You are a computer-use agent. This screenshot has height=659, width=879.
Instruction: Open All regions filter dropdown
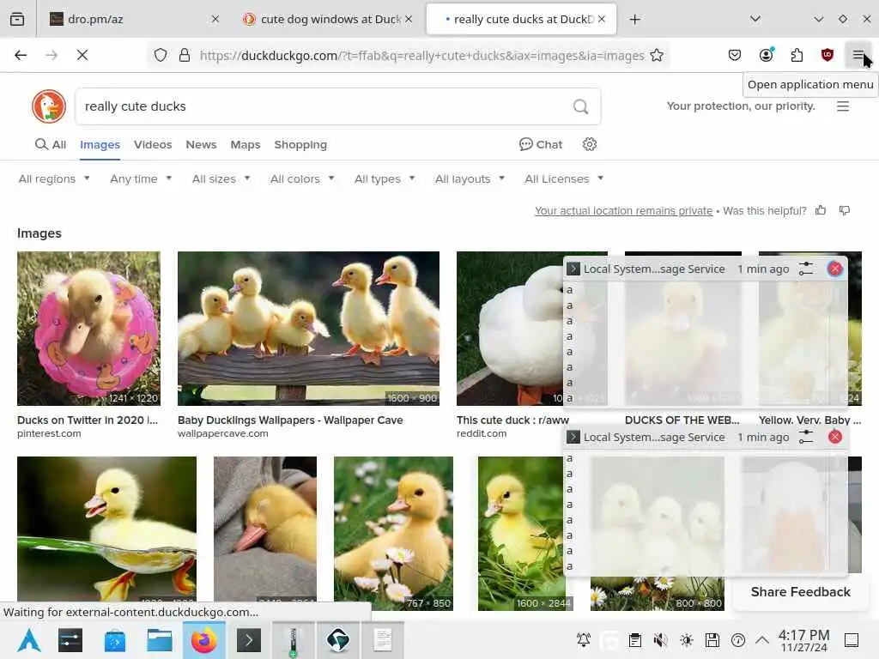[x=54, y=178]
